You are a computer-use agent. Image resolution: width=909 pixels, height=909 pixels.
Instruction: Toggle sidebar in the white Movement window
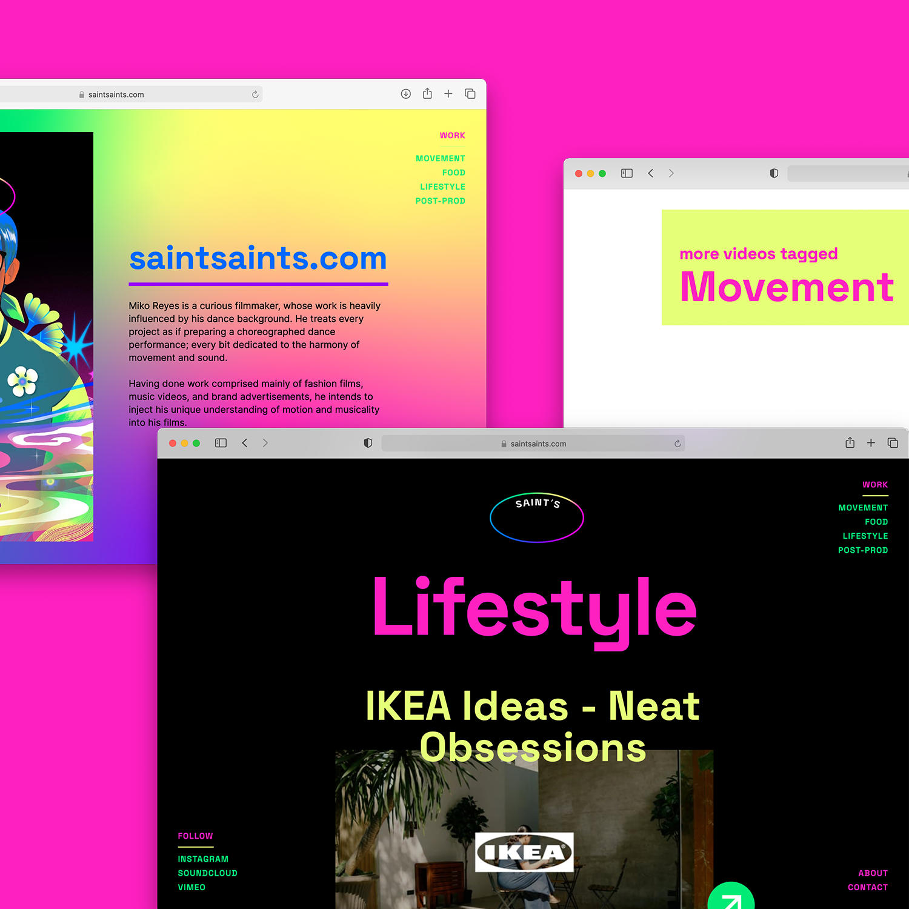click(x=627, y=173)
